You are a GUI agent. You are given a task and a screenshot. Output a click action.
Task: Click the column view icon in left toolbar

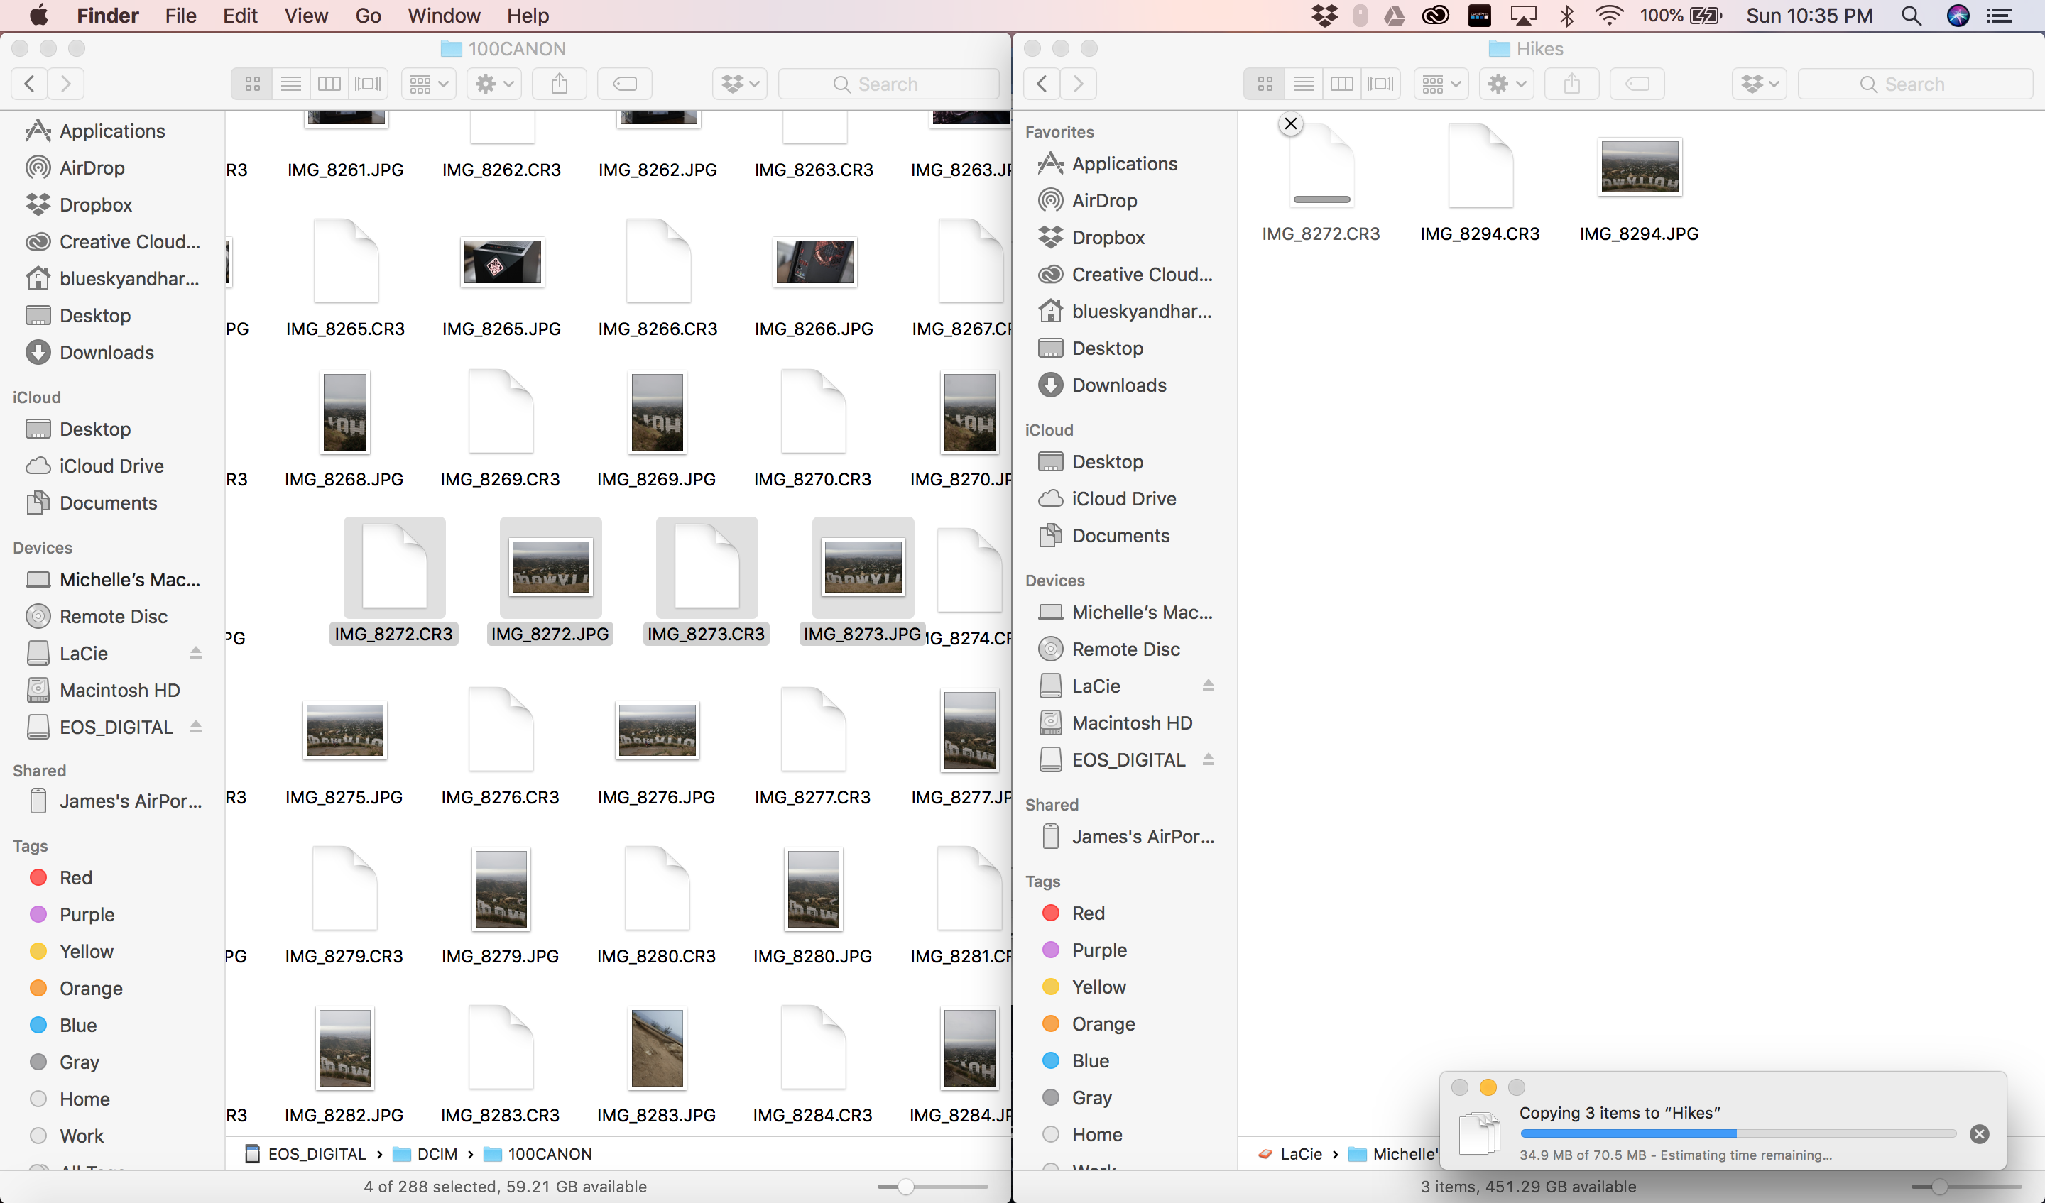pyautogui.click(x=329, y=83)
